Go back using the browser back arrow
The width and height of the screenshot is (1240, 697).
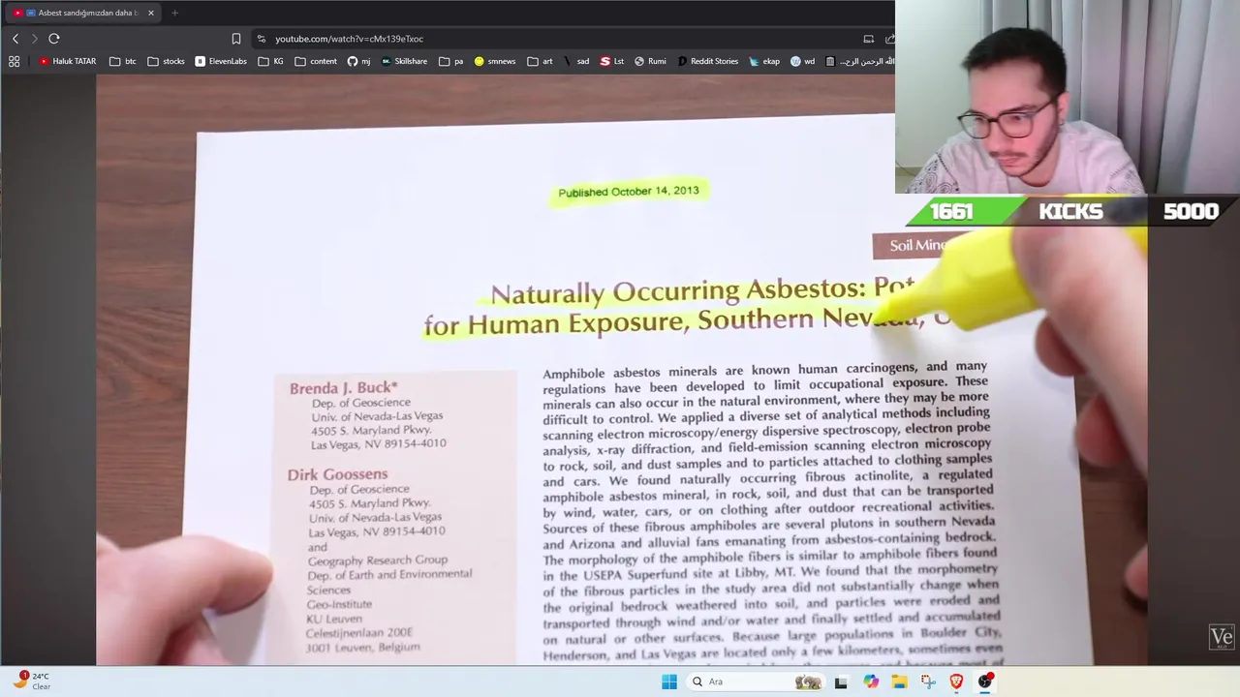[x=15, y=39]
